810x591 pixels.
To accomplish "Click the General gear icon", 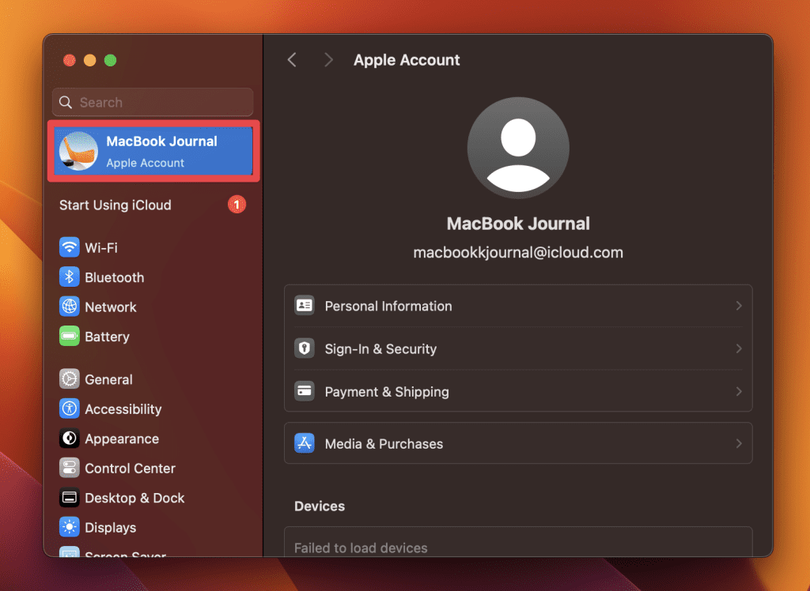I will tap(70, 379).
